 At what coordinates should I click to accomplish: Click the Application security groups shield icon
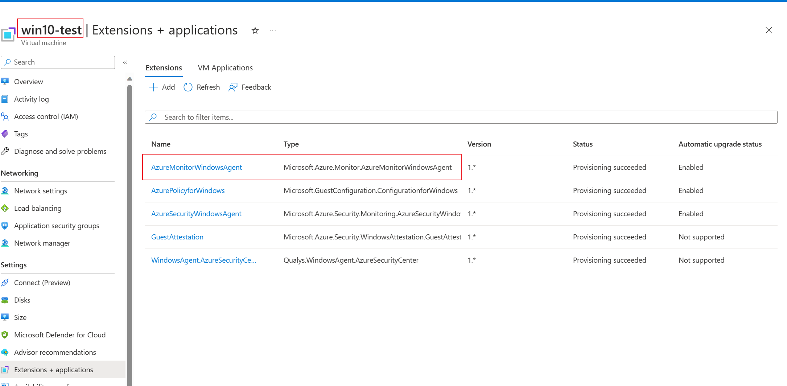[x=5, y=226]
